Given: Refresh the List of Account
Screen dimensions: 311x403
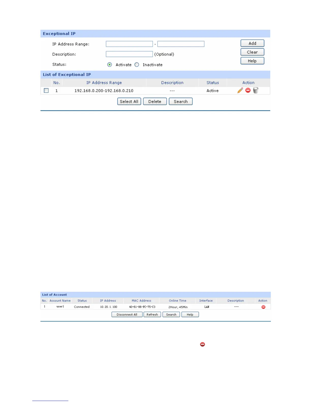Looking at the screenshot, I should click(152, 315).
